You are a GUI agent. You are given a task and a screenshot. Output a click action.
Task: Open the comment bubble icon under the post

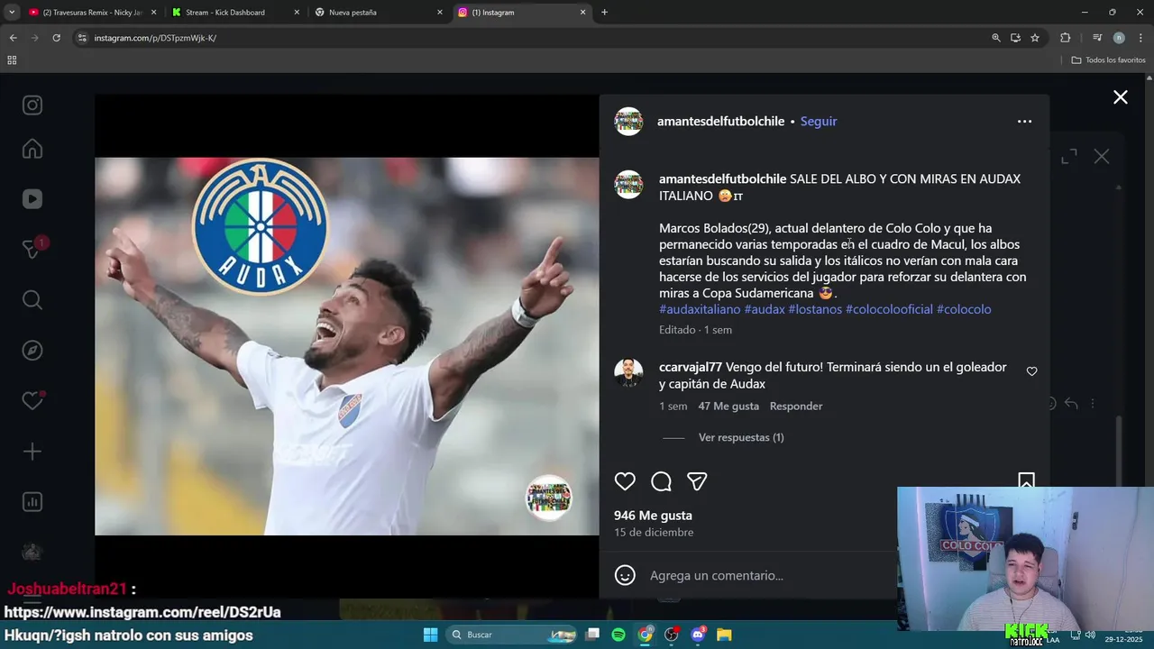pyautogui.click(x=661, y=481)
